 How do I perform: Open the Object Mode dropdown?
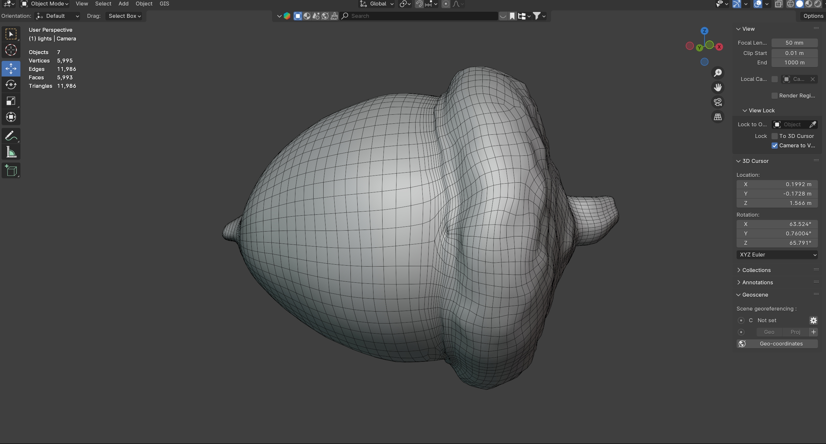[x=45, y=4]
